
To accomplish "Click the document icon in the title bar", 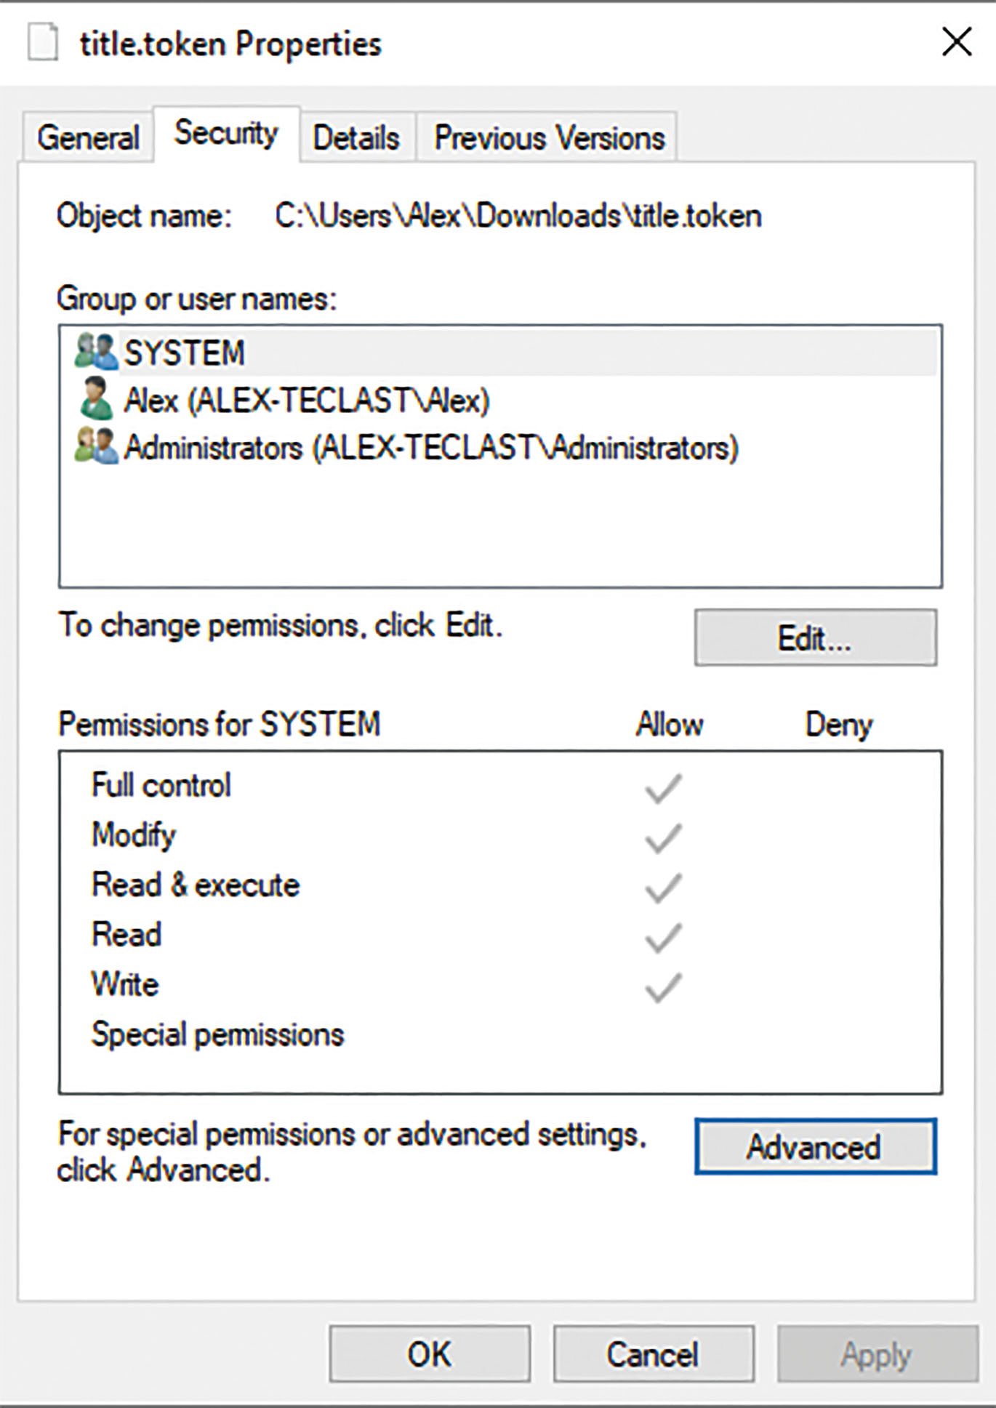I will click(44, 42).
